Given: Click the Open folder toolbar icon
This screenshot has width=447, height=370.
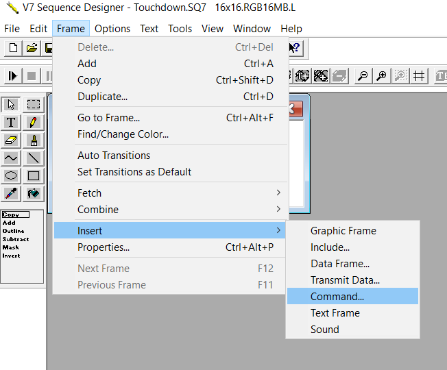Looking at the screenshot, I should (32, 48).
